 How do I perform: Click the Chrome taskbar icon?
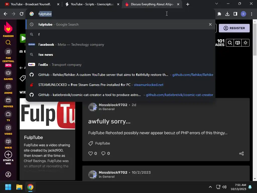click(x=30, y=187)
